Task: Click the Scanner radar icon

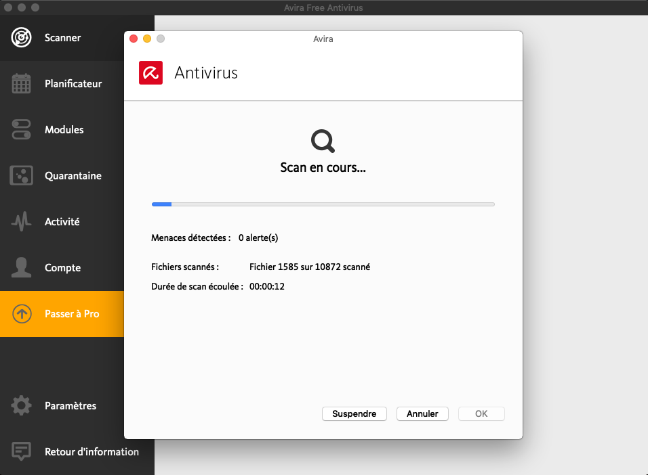Action: [x=21, y=38]
